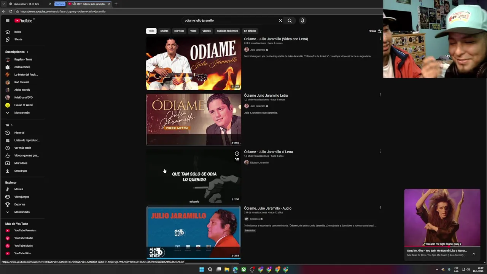Open File Explorer from taskbar
487x274 pixels.
pyautogui.click(x=227, y=269)
